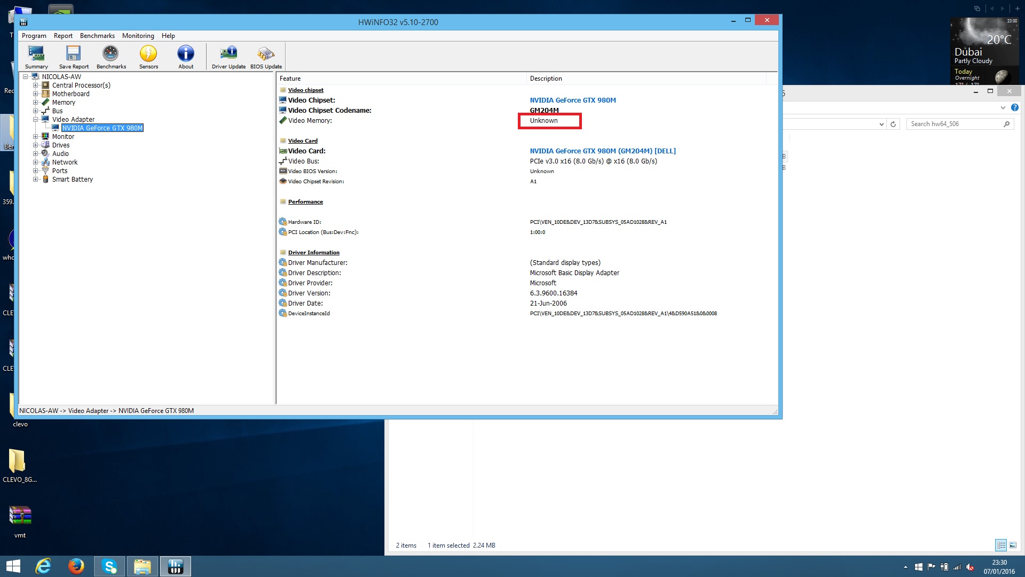Click the Search hw64_506 field in Explorer
Screen dimensions: 1025x577
pos(960,124)
